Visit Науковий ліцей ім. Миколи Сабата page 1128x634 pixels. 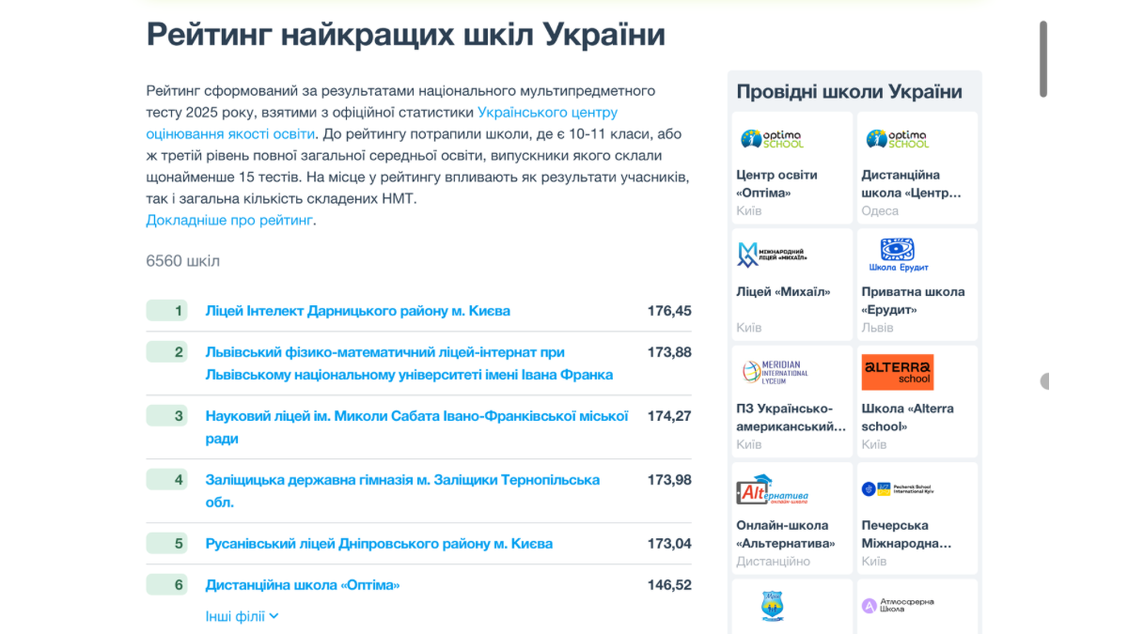point(417,427)
